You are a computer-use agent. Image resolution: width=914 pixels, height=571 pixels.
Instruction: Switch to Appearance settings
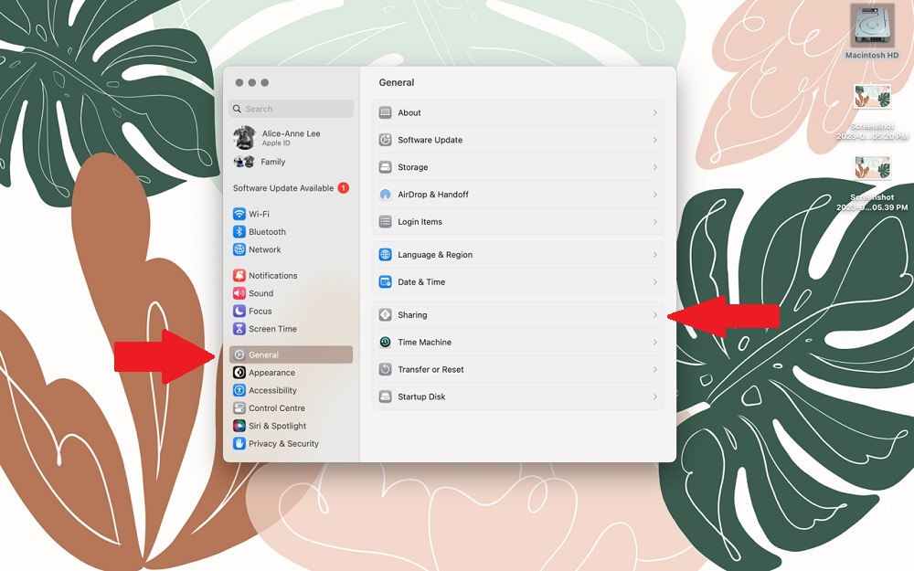[291, 373]
